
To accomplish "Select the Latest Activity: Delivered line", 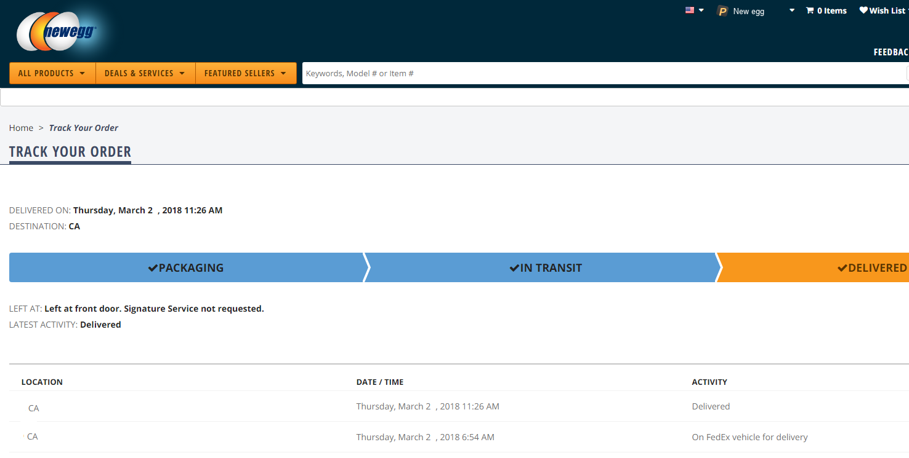I will (x=65, y=325).
